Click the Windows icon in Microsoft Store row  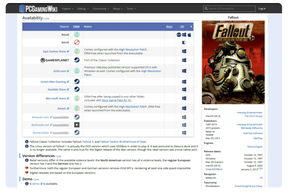pos(184,98)
